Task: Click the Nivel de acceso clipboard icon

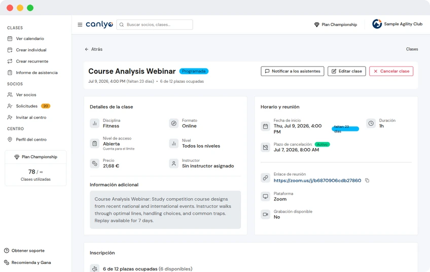Action: tap(95, 143)
